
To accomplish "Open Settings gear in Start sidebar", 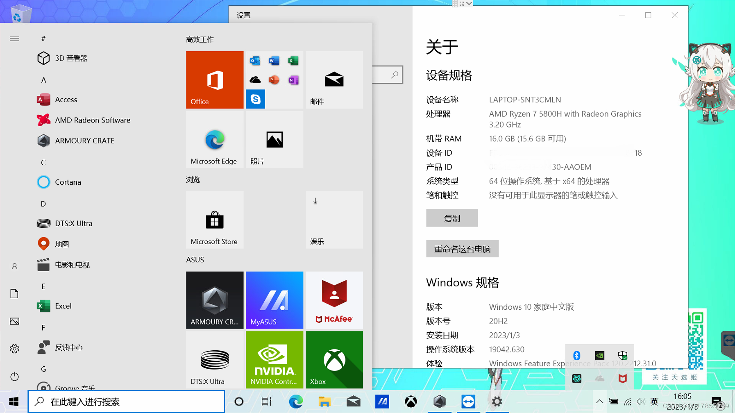I will tap(14, 349).
